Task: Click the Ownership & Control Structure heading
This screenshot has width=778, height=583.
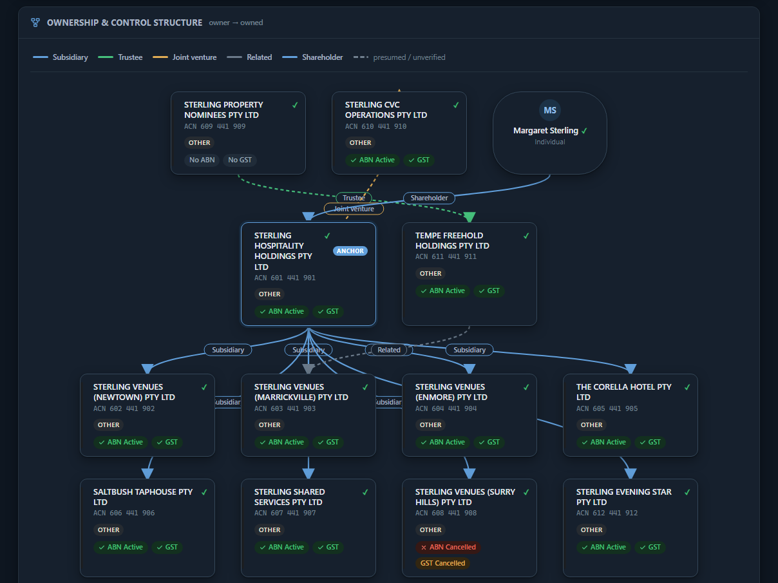Action: click(x=124, y=23)
